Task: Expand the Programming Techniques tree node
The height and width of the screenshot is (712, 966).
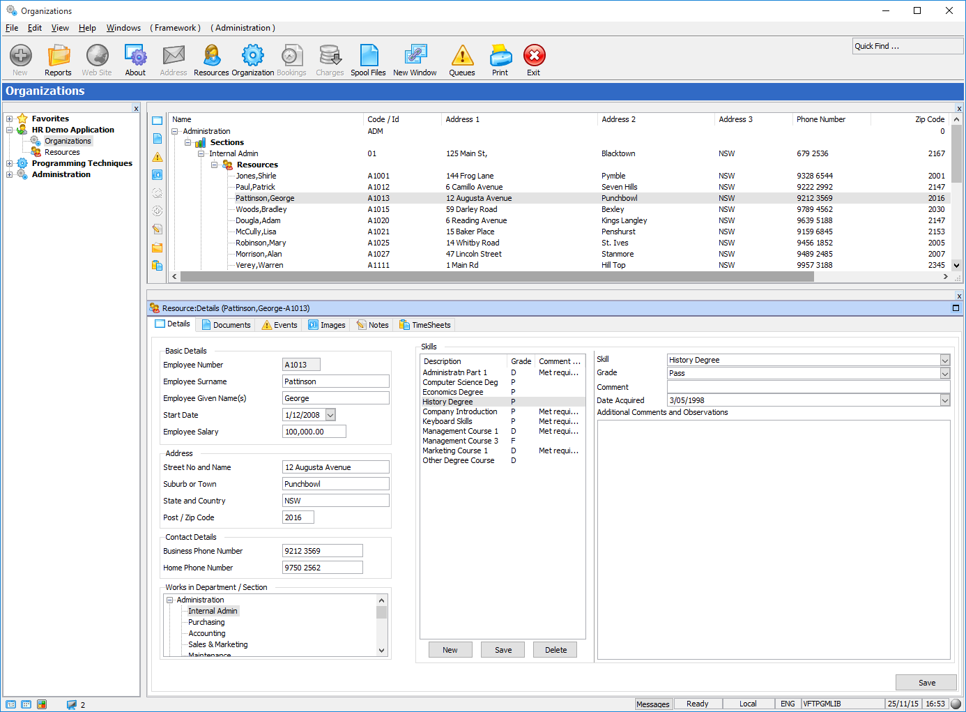Action: [x=10, y=164]
